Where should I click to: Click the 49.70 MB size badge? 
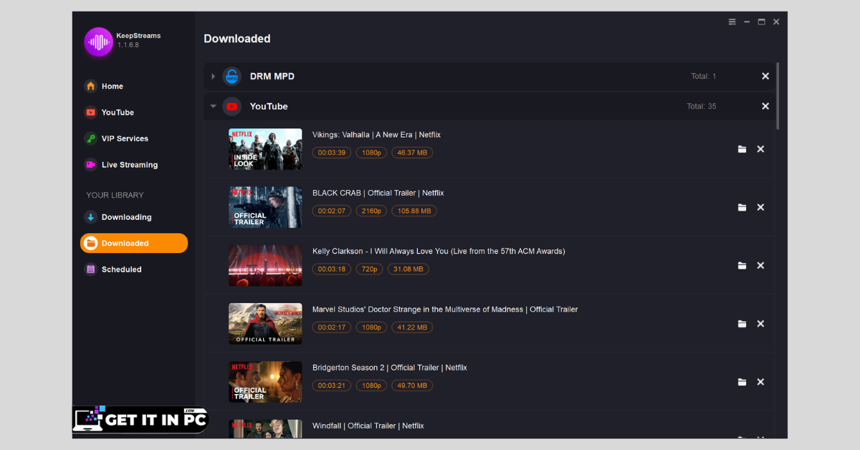[412, 386]
